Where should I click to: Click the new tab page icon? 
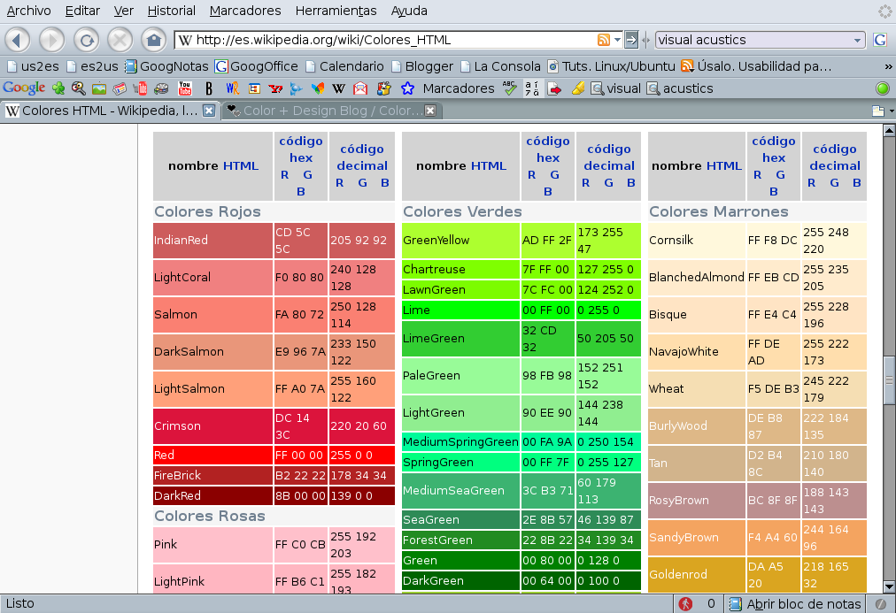(877, 111)
